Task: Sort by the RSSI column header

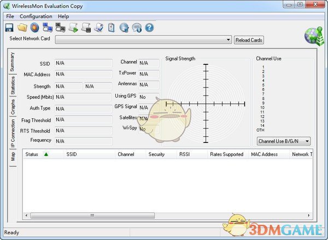Action: point(192,154)
